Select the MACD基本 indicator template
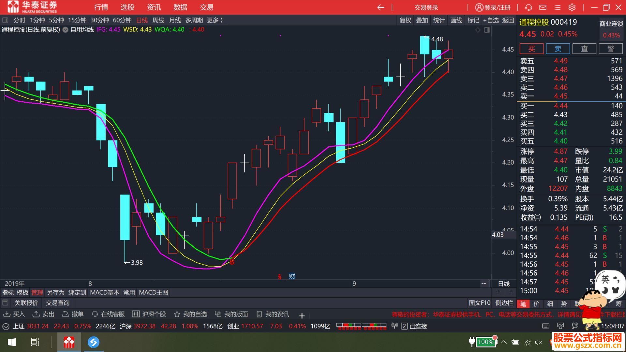This screenshot has height=352, width=626. (x=105, y=292)
